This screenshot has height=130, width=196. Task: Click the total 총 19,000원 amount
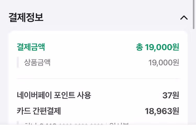pyautogui.click(x=158, y=47)
